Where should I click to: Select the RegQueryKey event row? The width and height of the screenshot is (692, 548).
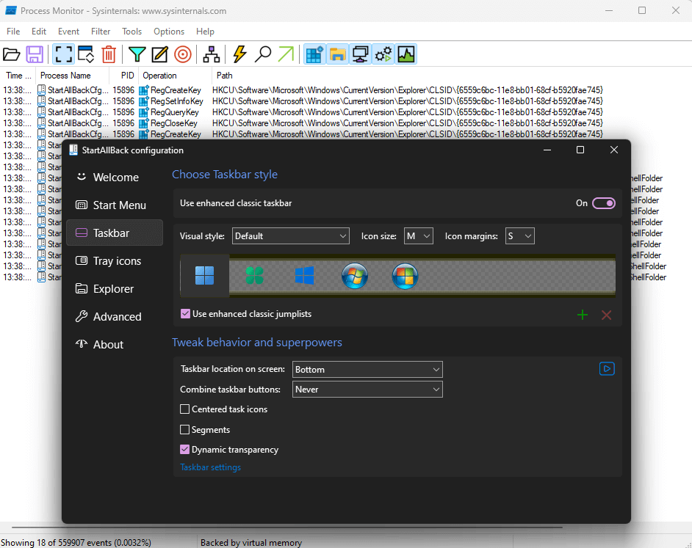click(346, 112)
